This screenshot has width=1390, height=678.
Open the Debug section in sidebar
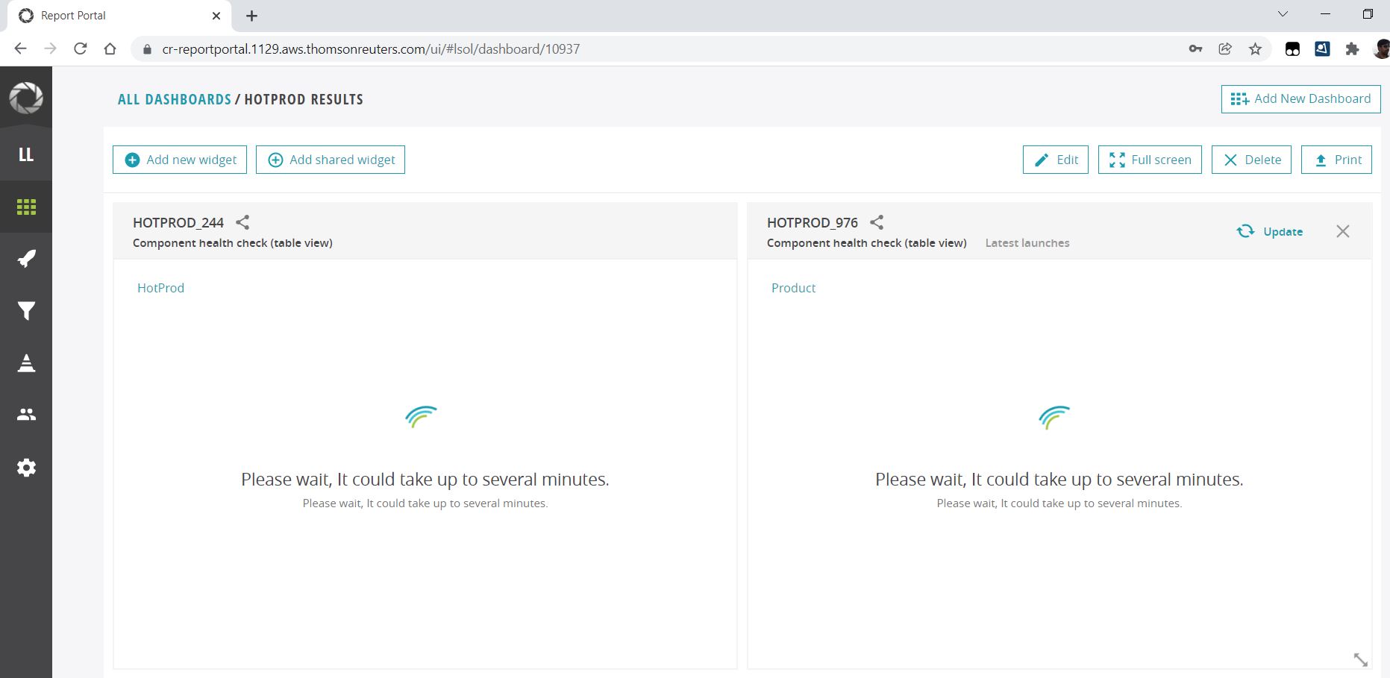coord(26,363)
